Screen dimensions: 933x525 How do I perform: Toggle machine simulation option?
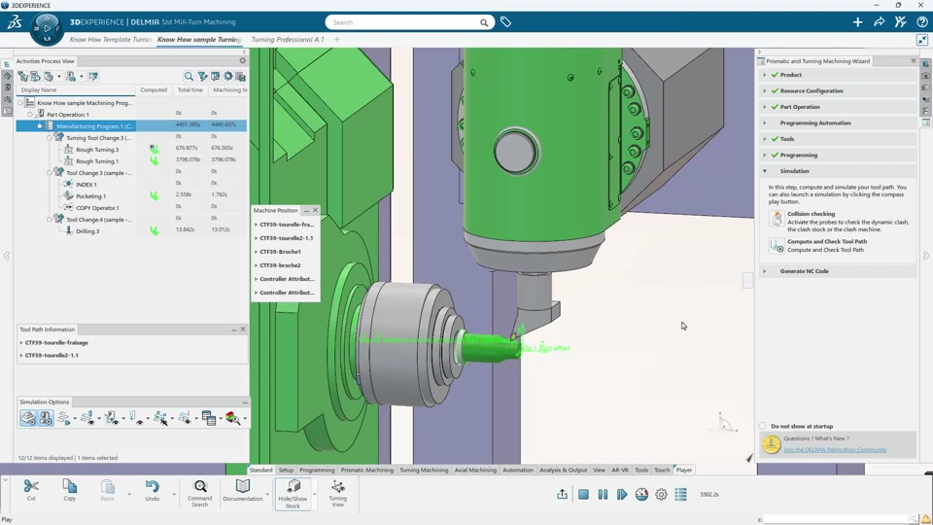coord(46,418)
